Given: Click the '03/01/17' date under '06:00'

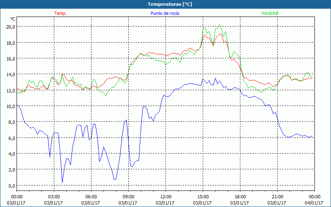Looking at the screenshot, I should point(91,203).
